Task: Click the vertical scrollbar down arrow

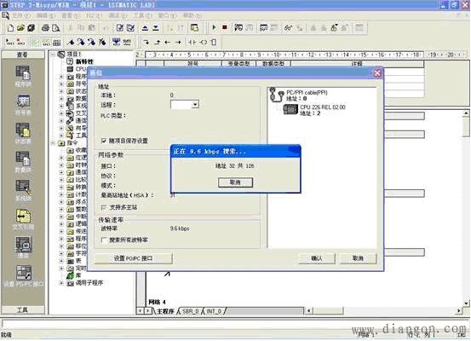Action: [466, 303]
